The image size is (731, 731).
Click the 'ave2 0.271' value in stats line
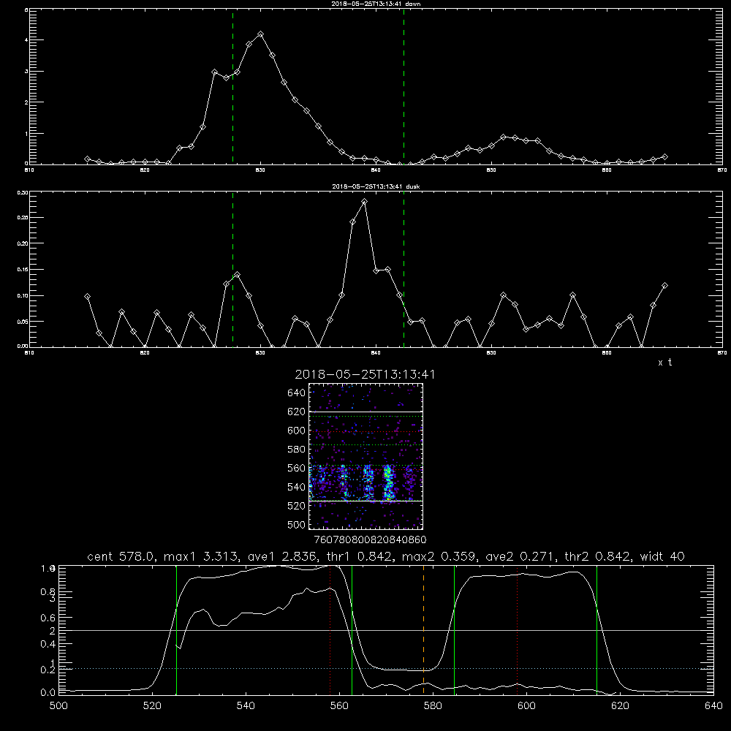(x=521, y=556)
